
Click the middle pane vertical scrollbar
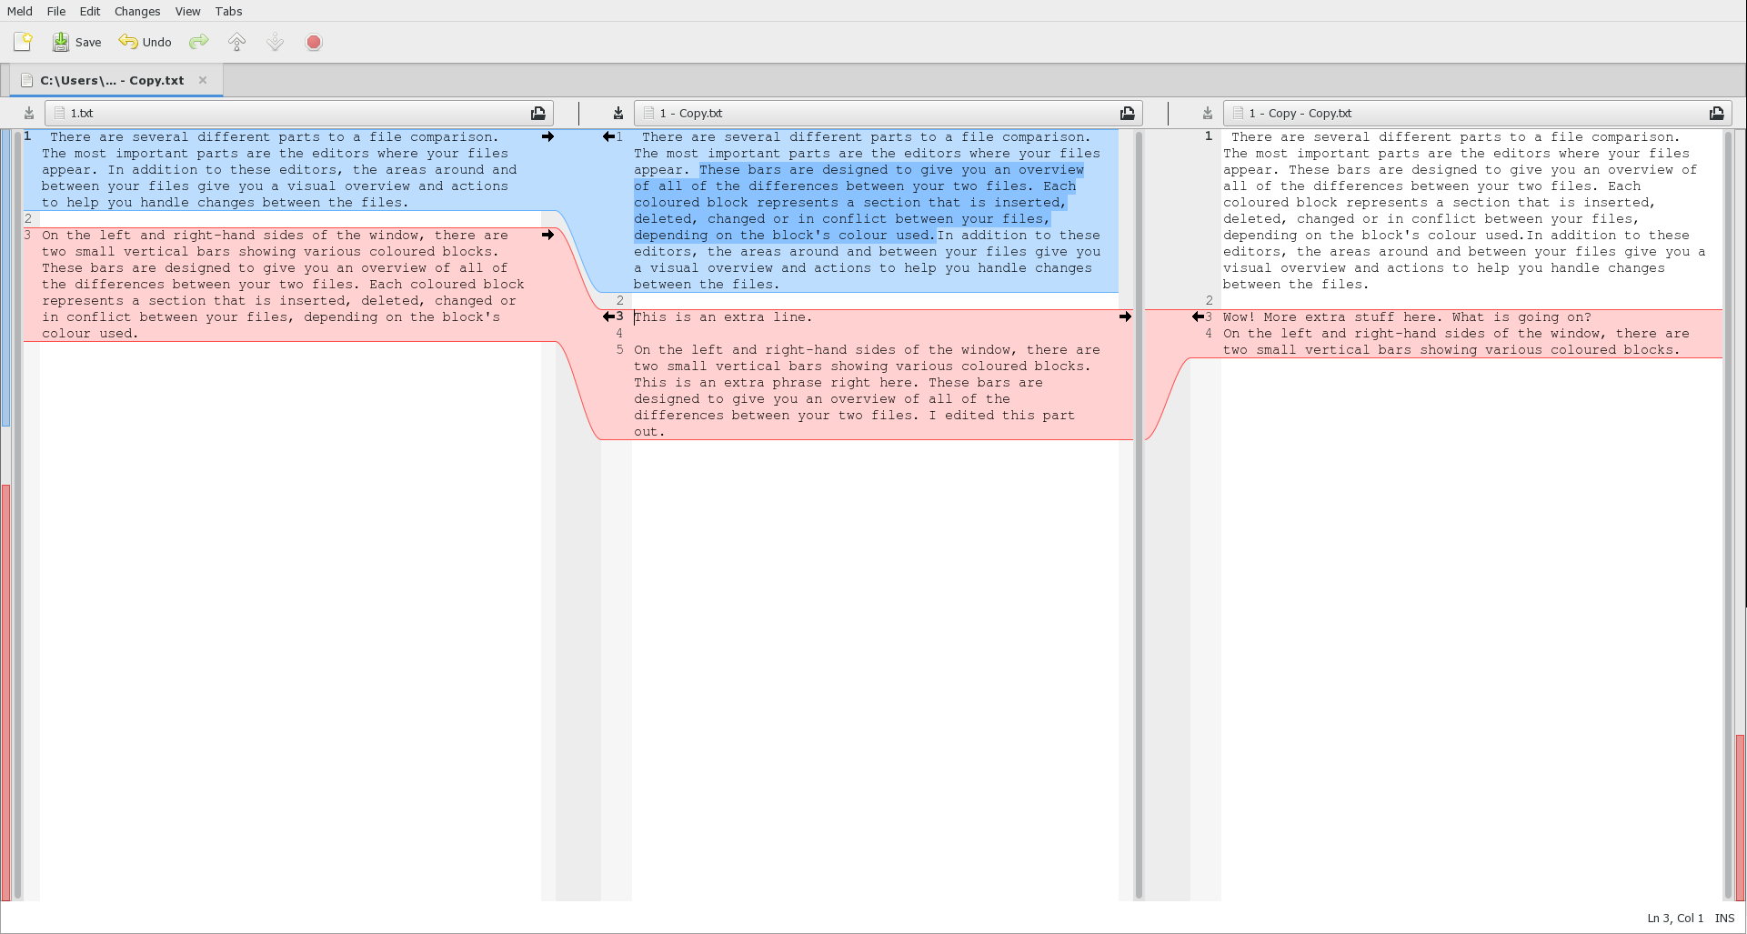pyautogui.click(x=1138, y=515)
